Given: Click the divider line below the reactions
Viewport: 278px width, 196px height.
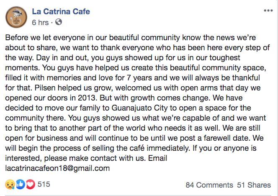Looking at the screenshot, I should coord(138,195).
